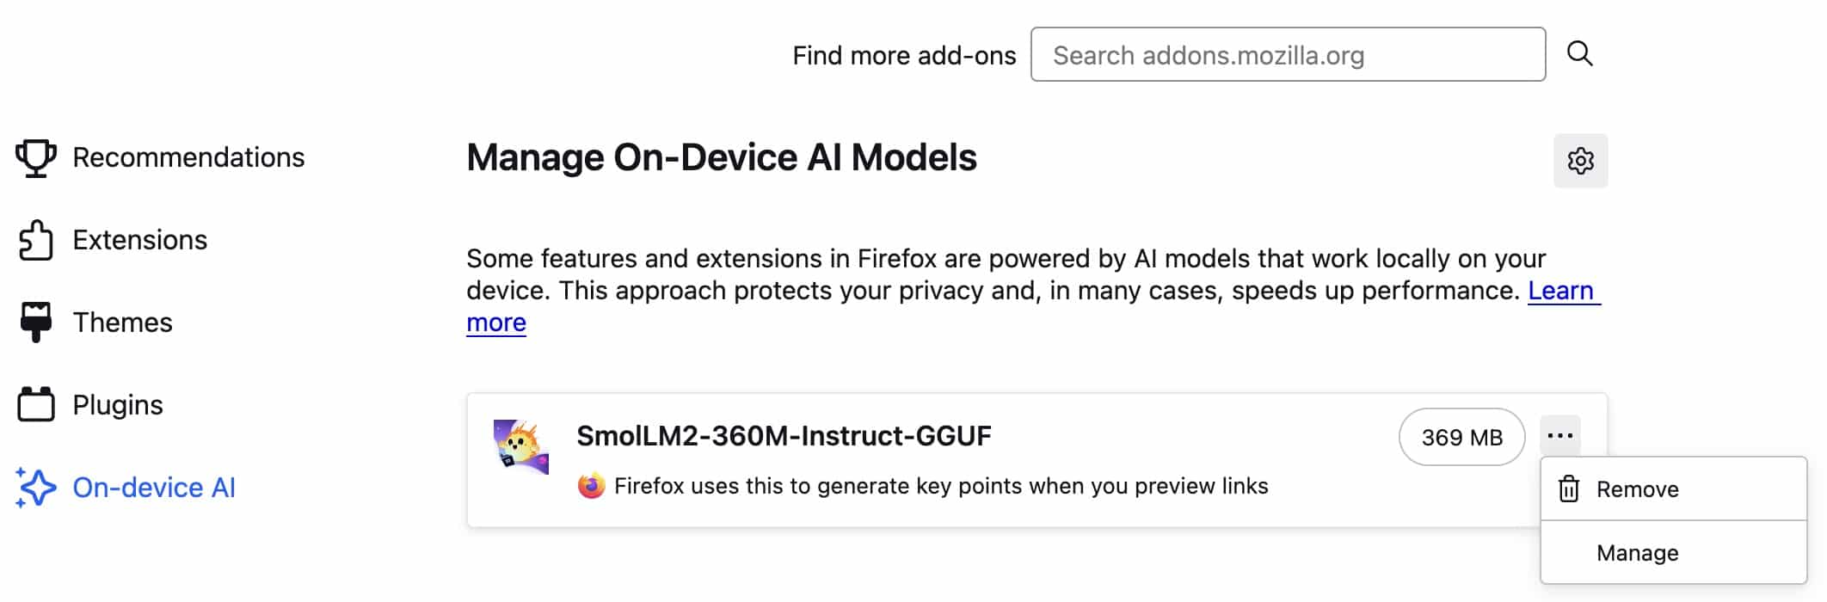This screenshot has height=602, width=1827.
Task: Click the Extensions puzzle piece icon
Action: pyautogui.click(x=36, y=240)
